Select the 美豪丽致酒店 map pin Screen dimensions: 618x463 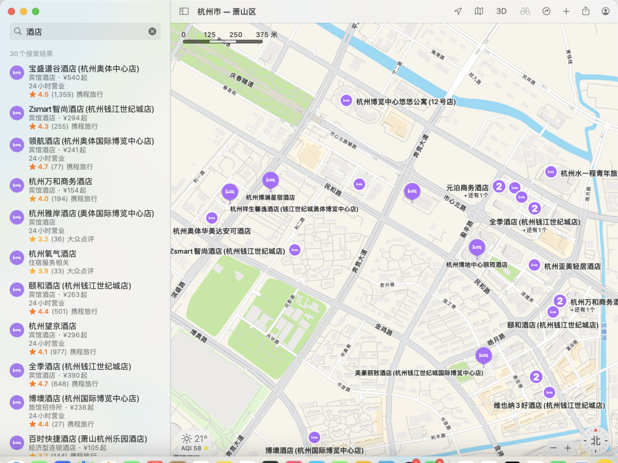(484, 356)
